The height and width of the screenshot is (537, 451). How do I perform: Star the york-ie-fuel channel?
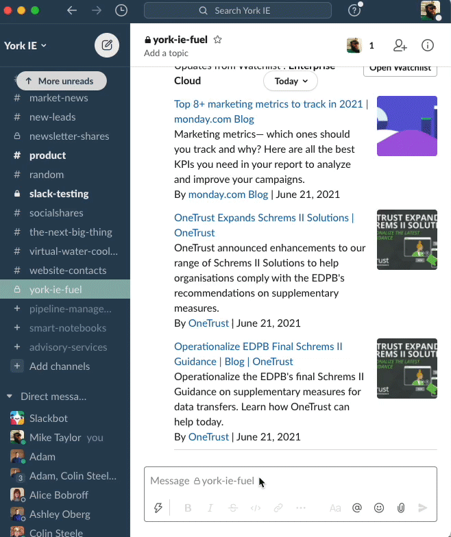pos(217,40)
